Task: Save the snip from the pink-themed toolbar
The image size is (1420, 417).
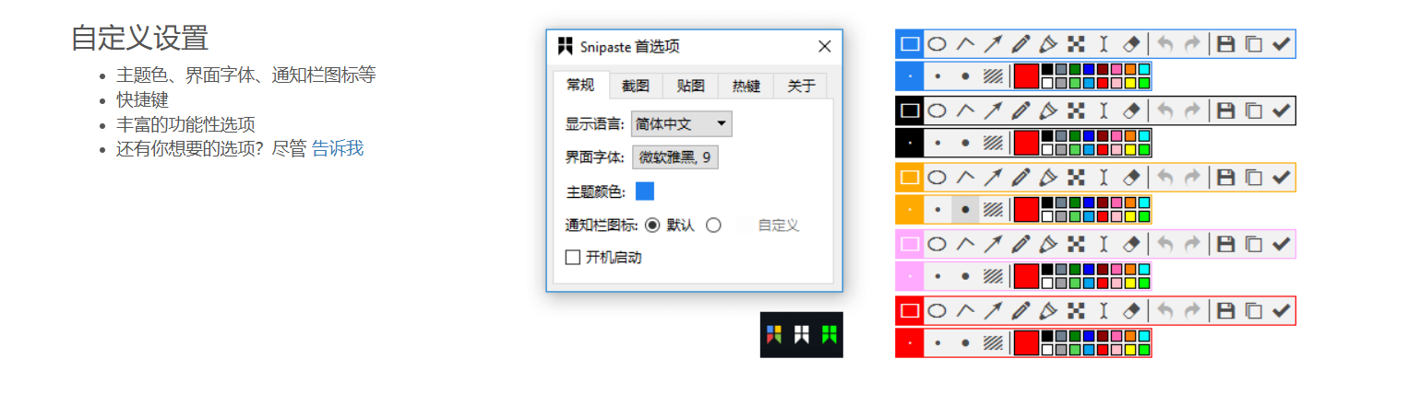Action: [1225, 244]
